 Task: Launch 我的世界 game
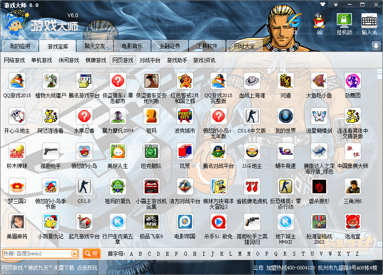pos(286,116)
